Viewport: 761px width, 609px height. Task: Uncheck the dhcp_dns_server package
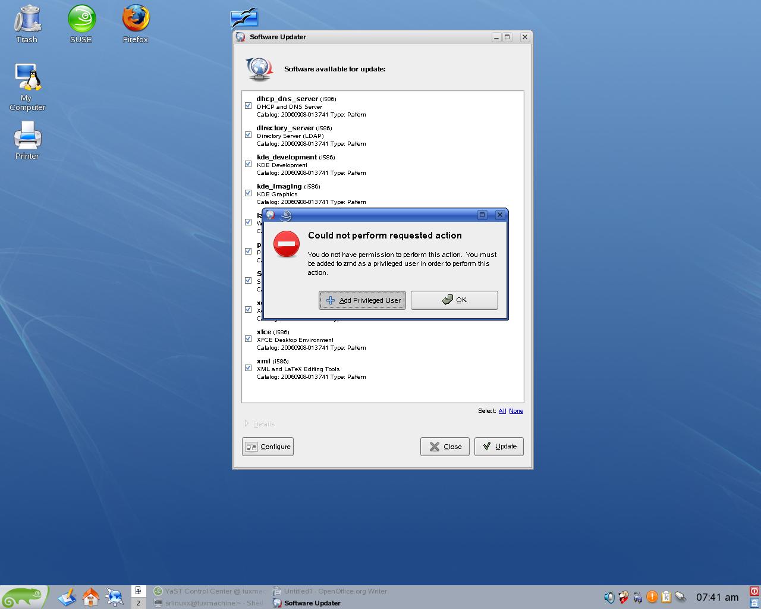click(248, 106)
